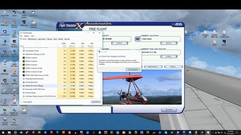Click the taskbar clock and date
241x135 pixels.
[x=230, y=132]
